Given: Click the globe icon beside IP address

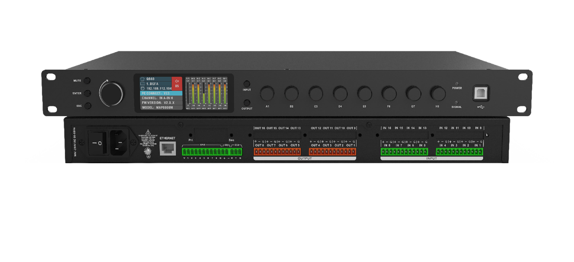Looking at the screenshot, I should 143,88.
